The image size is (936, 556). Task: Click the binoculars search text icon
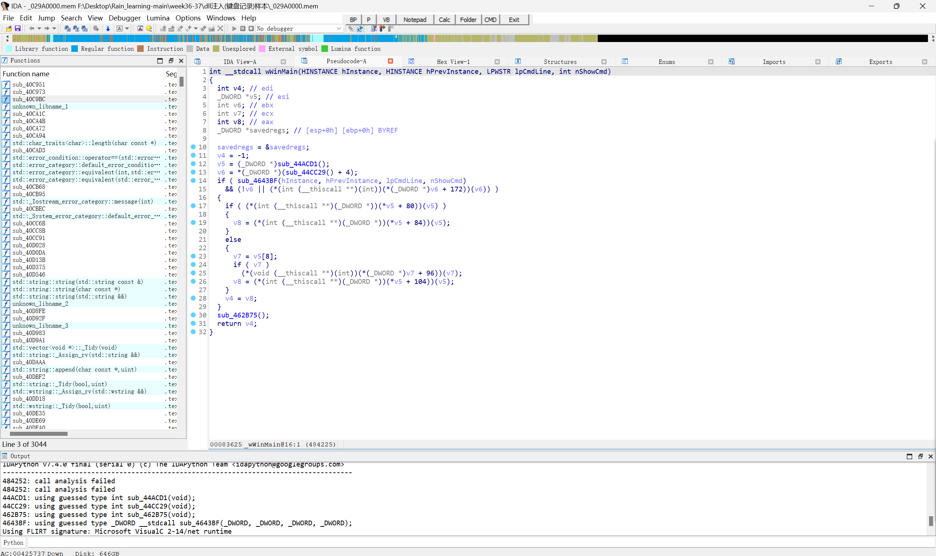pyautogui.click(x=76, y=28)
